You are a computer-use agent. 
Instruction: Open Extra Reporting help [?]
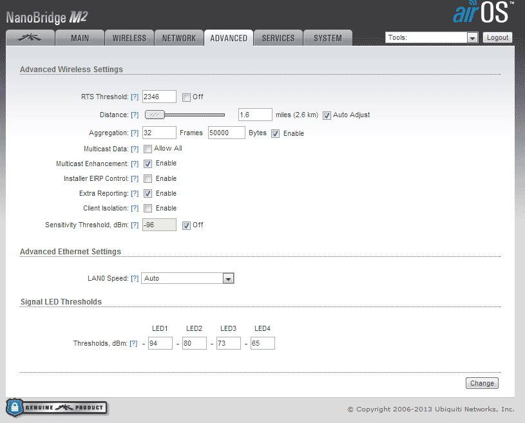click(x=135, y=193)
